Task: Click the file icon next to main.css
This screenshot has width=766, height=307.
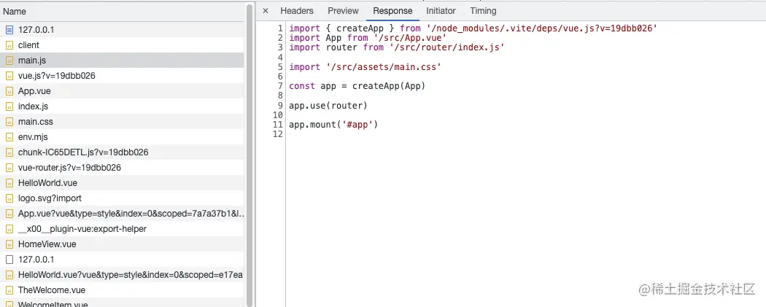Action: tap(9, 122)
